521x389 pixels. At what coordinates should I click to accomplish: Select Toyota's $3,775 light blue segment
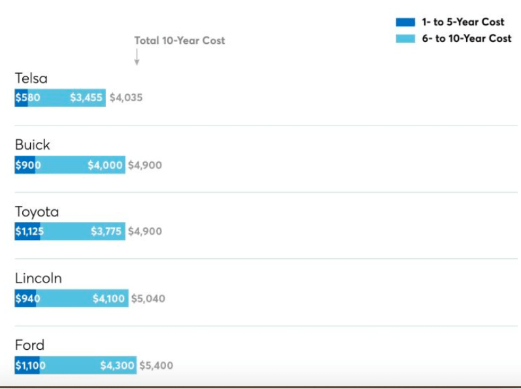click(x=83, y=231)
